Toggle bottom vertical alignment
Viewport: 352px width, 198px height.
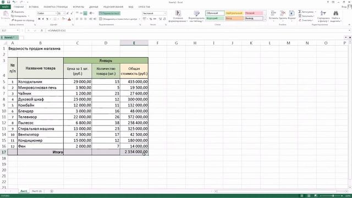click(85, 13)
